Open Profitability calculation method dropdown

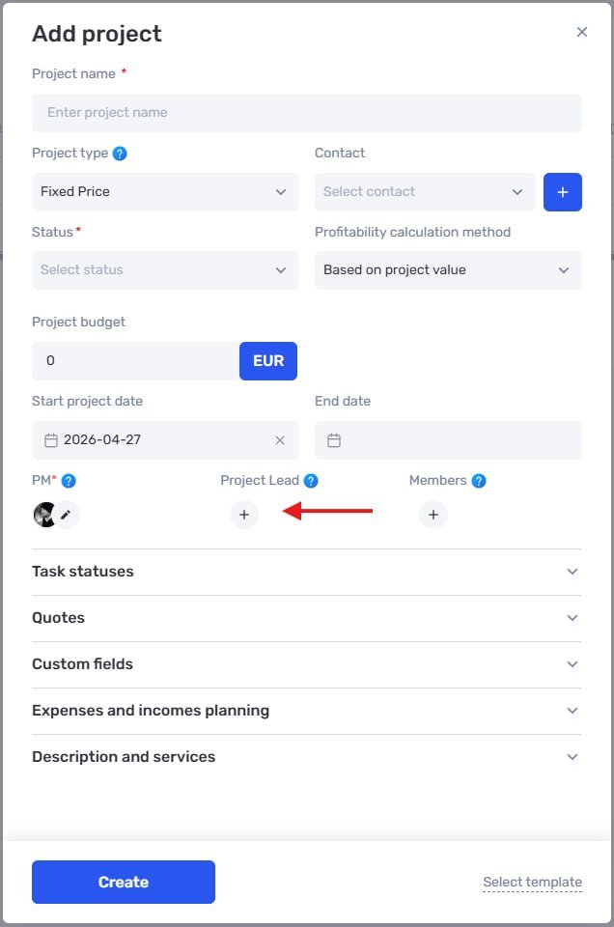pyautogui.click(x=448, y=270)
